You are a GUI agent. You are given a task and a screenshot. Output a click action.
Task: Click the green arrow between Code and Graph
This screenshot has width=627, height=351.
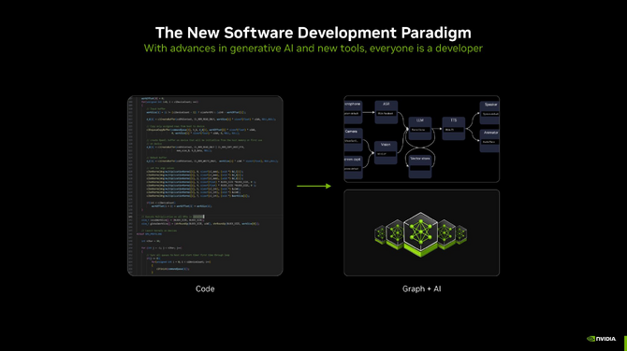(313, 186)
